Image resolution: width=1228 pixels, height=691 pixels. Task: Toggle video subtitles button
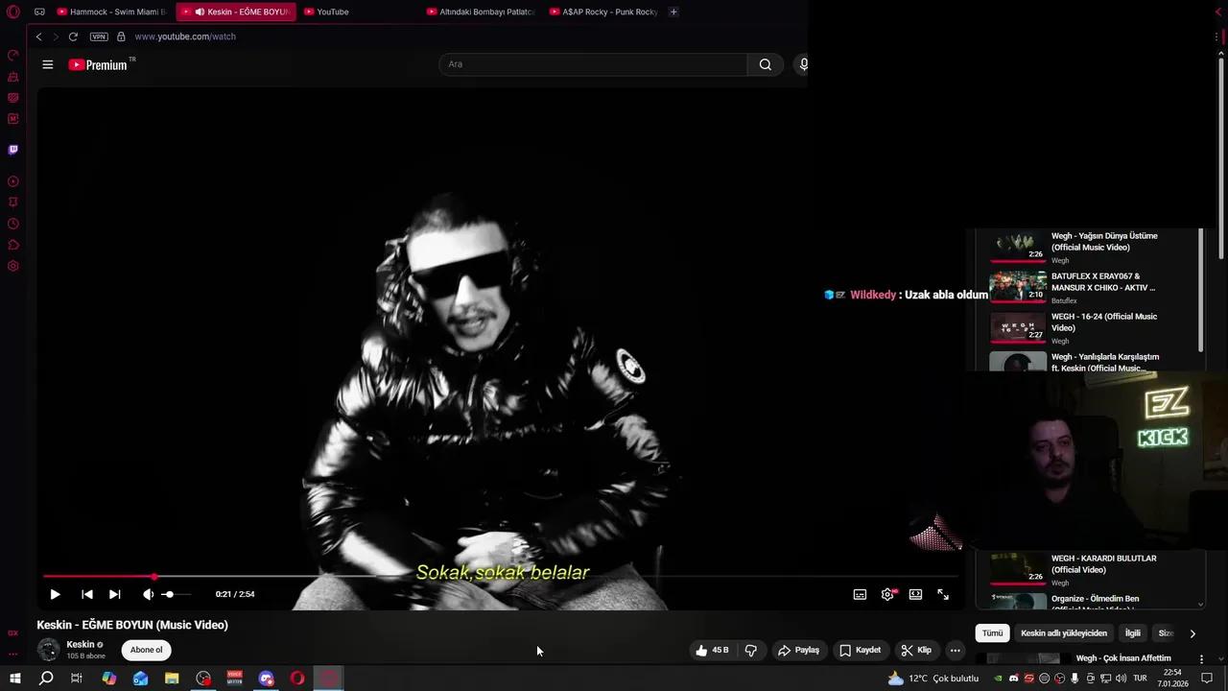(x=860, y=594)
